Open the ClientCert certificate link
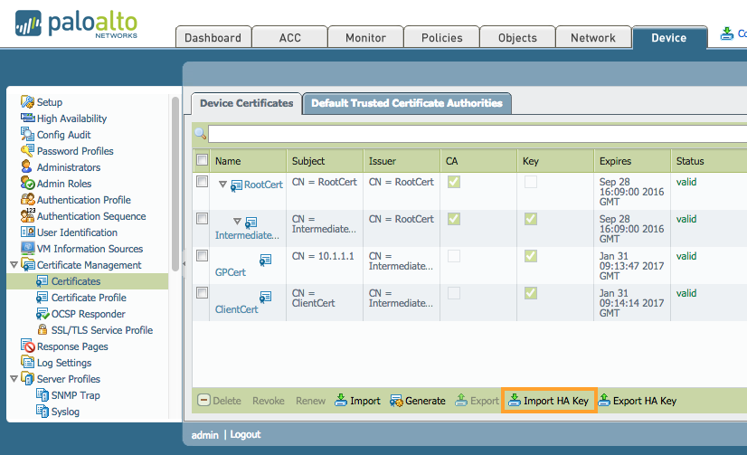 click(236, 309)
